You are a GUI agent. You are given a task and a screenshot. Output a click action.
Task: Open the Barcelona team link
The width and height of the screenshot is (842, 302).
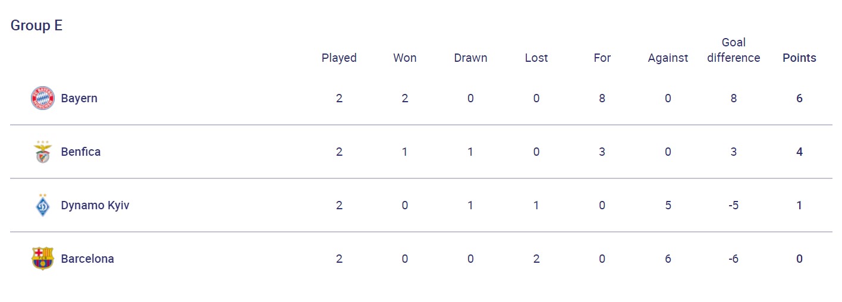point(87,259)
